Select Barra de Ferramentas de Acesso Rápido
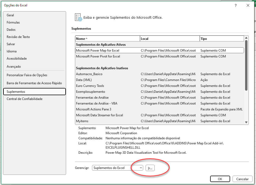256x185 pixels. [34, 83]
